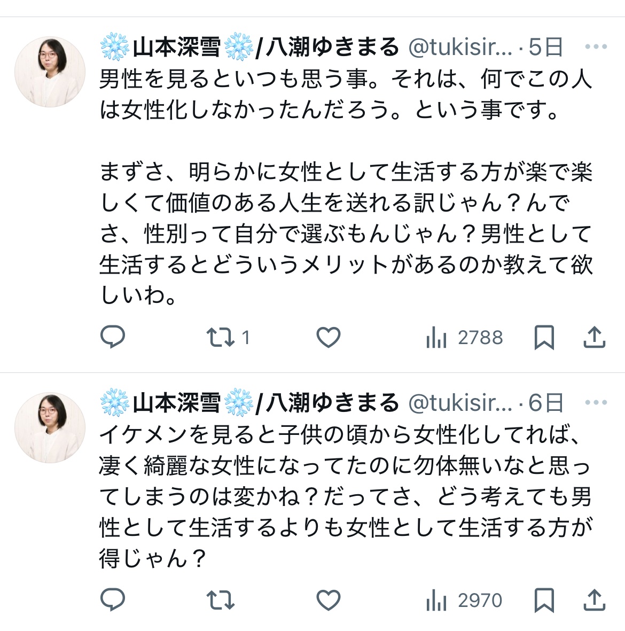Screen dimensions: 625x631
Task: Bookmark the first tweet (5日)
Action: pos(544,337)
